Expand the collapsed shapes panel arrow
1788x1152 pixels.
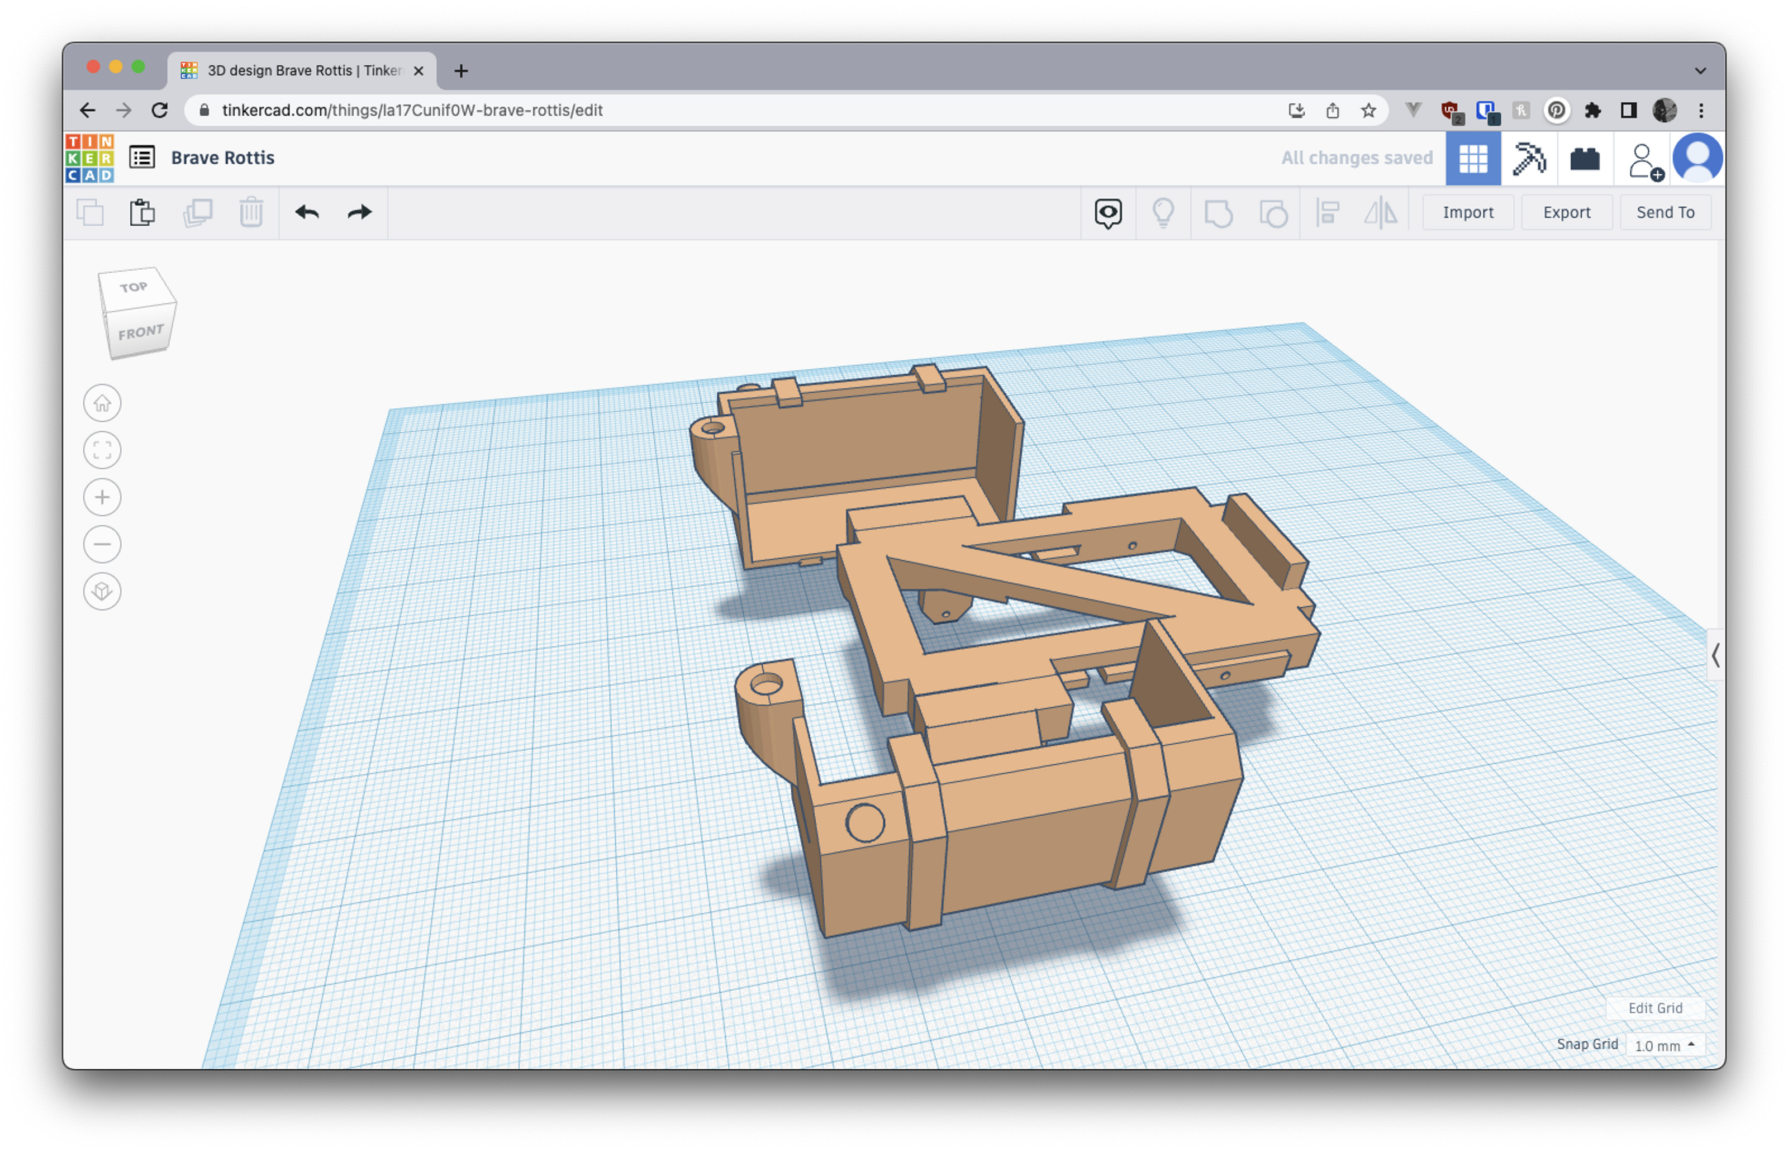pos(1715,656)
